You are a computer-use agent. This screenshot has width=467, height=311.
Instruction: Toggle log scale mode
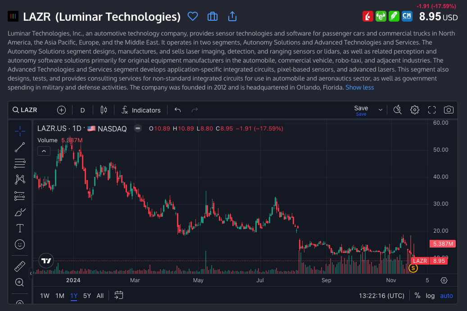coord(430,296)
